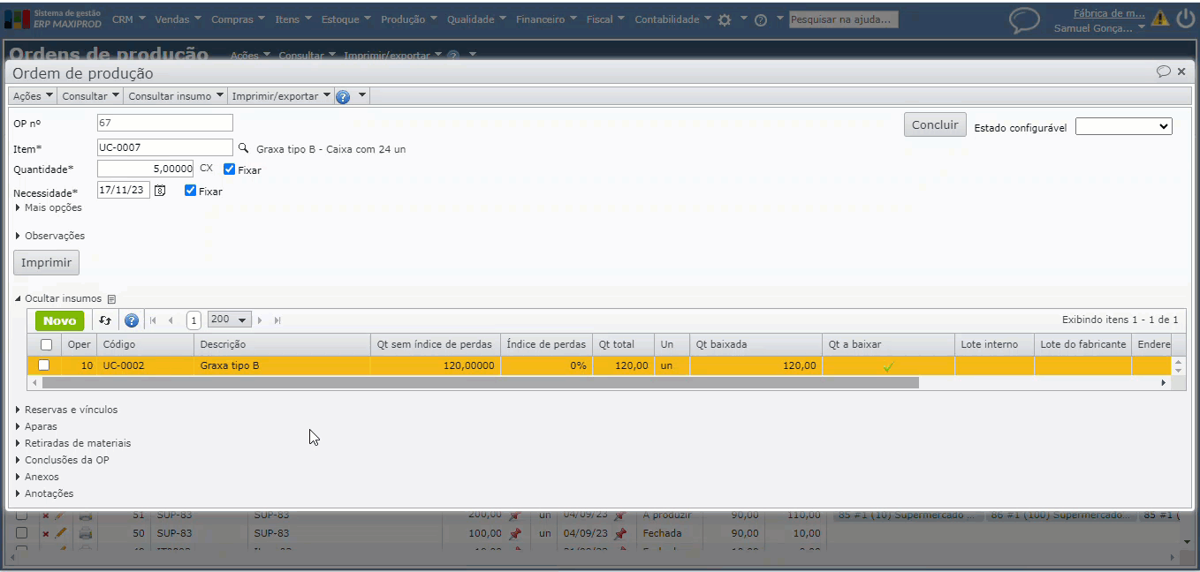Image resolution: width=1200 pixels, height=572 pixels.
Task: Expand Retiradas de materiais section
Action: click(73, 443)
